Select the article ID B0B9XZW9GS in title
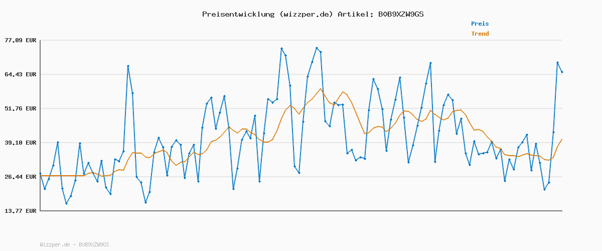Viewport: 602px width, 251px height. click(399, 14)
